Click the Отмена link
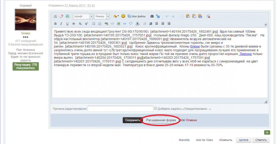 tap(191, 120)
